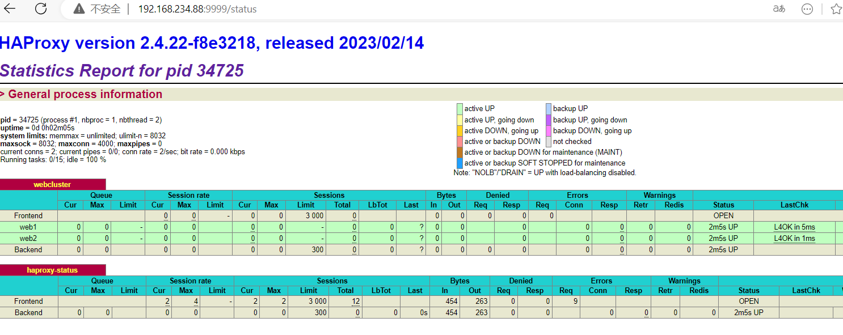Click 'Session rate' header in webcluster table
Image resolution: width=843 pixels, height=335 pixels.
(188, 195)
